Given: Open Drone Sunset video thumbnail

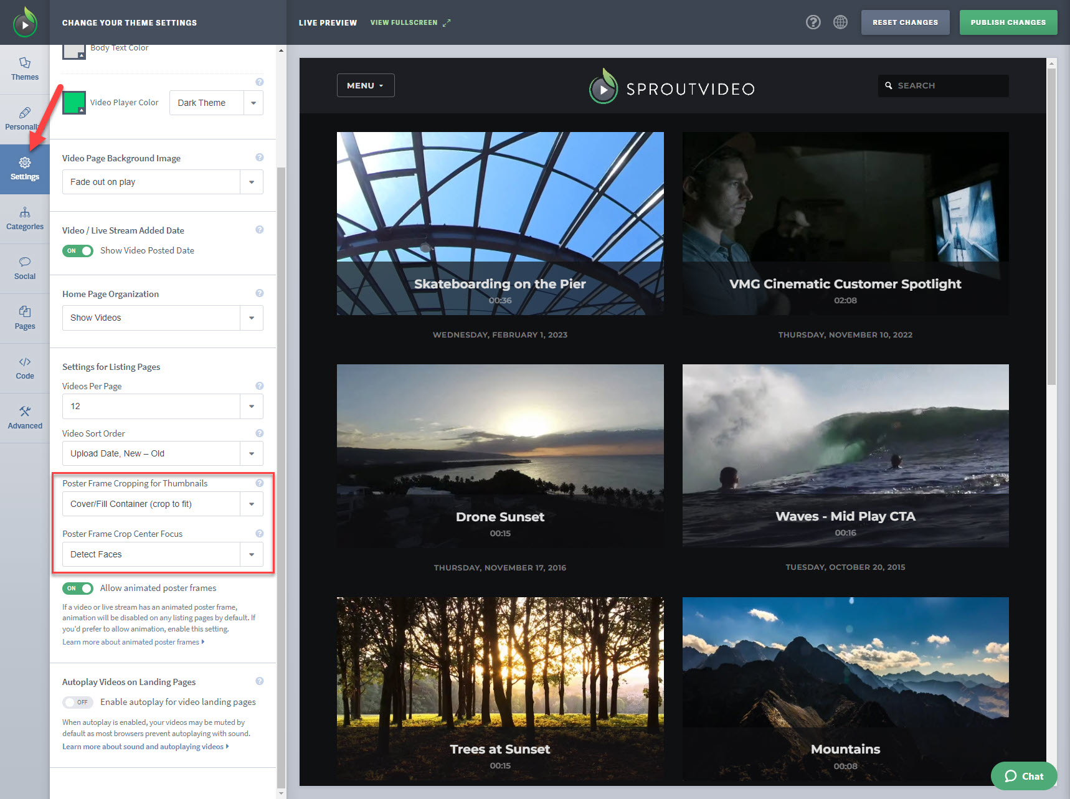Looking at the screenshot, I should 500,456.
